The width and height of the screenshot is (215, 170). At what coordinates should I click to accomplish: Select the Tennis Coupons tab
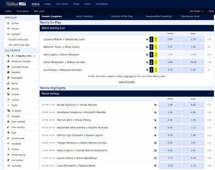pos(52,16)
